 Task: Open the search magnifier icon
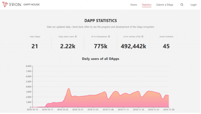pyautogui.click(x=182, y=5)
